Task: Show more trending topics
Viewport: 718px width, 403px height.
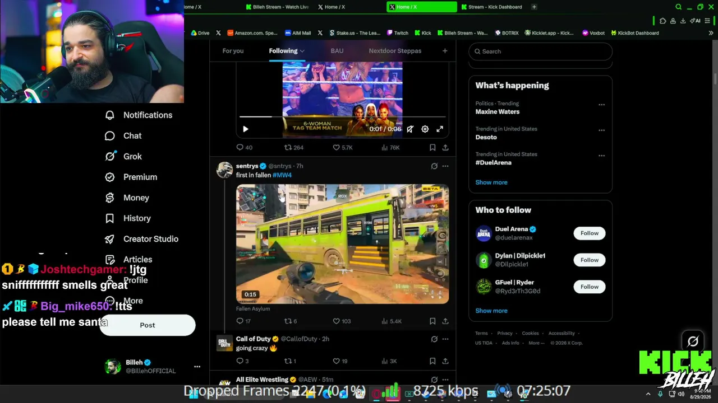Action: pyautogui.click(x=491, y=182)
